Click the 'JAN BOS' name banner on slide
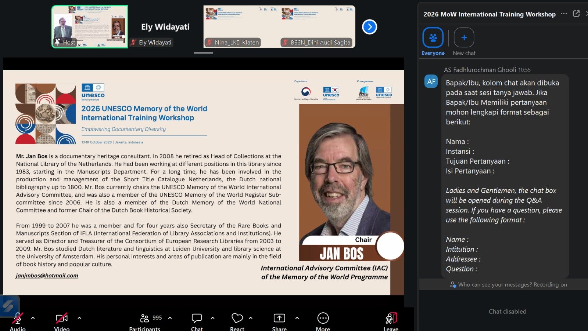The width and height of the screenshot is (588, 331). [x=341, y=254]
